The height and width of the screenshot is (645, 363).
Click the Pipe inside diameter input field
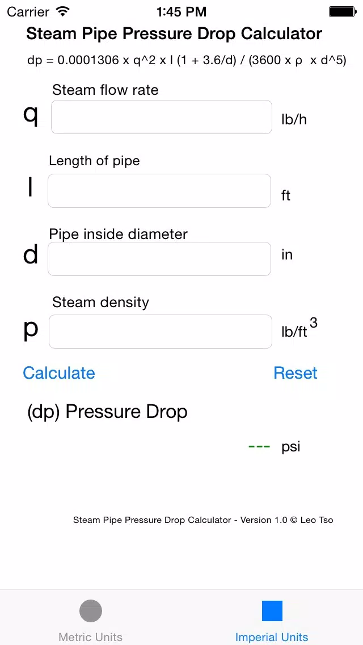click(159, 259)
